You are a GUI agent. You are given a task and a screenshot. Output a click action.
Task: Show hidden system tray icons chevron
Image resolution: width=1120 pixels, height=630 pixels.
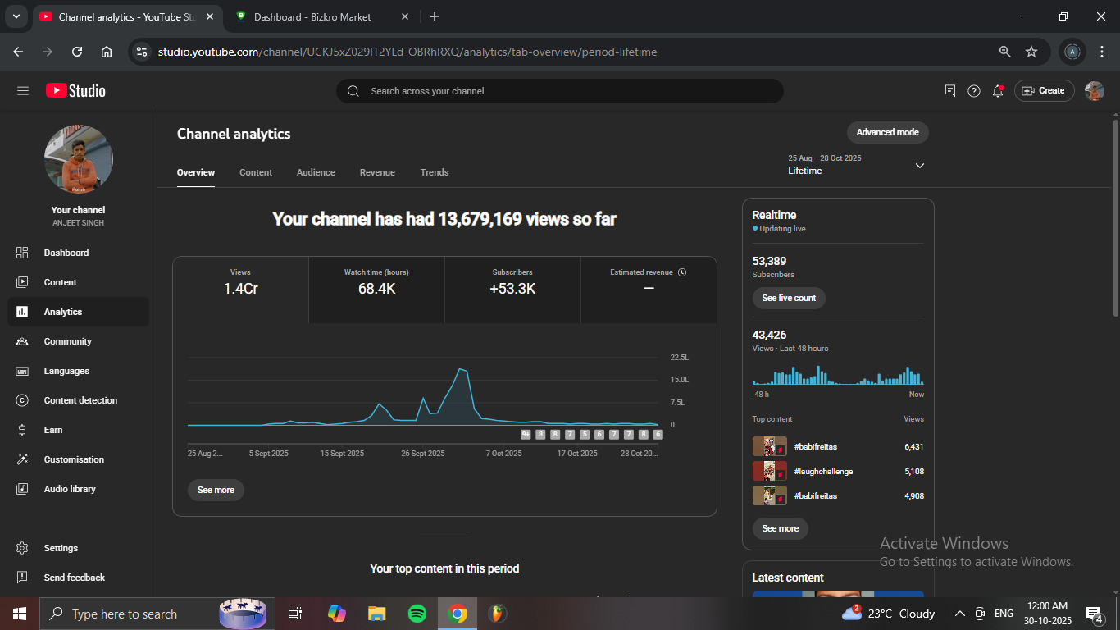pos(959,614)
